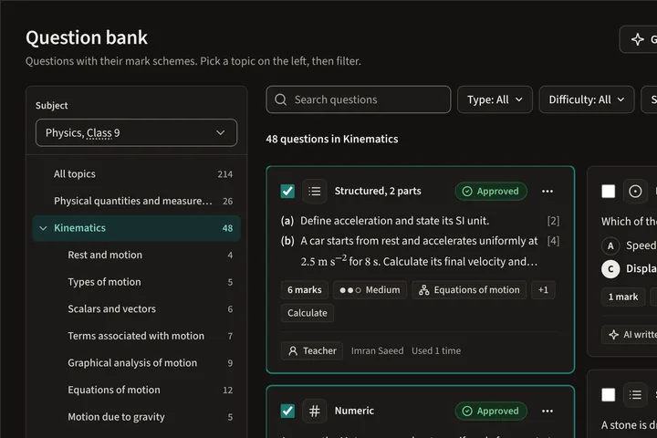
Task: Click the list icon on Structured question card
Action: point(314,191)
